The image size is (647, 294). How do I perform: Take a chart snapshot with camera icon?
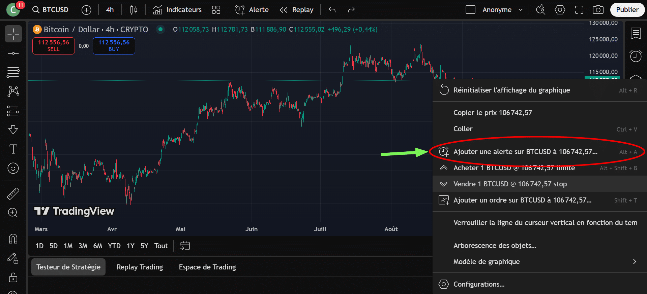pos(598,10)
